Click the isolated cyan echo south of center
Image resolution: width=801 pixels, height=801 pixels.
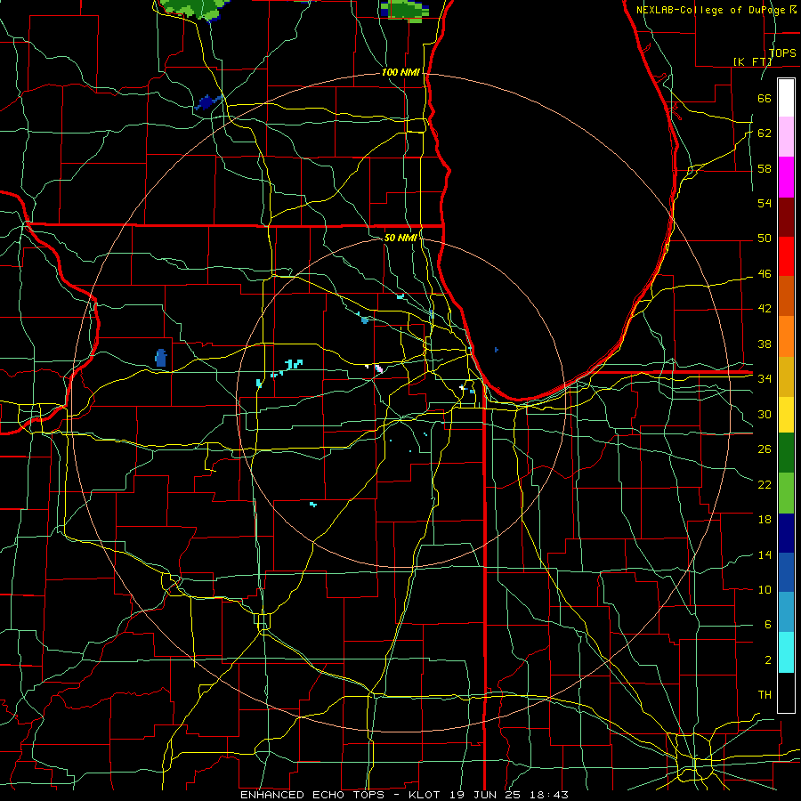[x=313, y=505]
